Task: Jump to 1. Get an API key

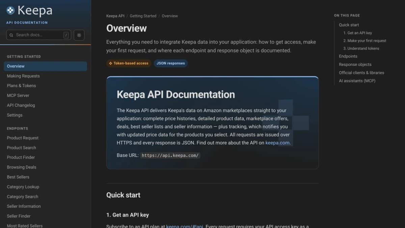Action: 358,33
